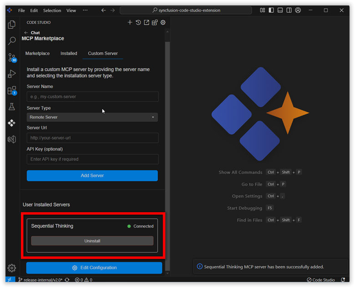Customize layout icon in title bar
Screen dimensions: 355x288
pos(263,10)
